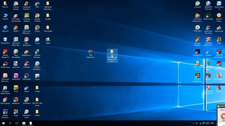This screenshot has width=225, height=126.
Task: Select the PES 2017 AutoSwitcher icon
Action: 198,78
